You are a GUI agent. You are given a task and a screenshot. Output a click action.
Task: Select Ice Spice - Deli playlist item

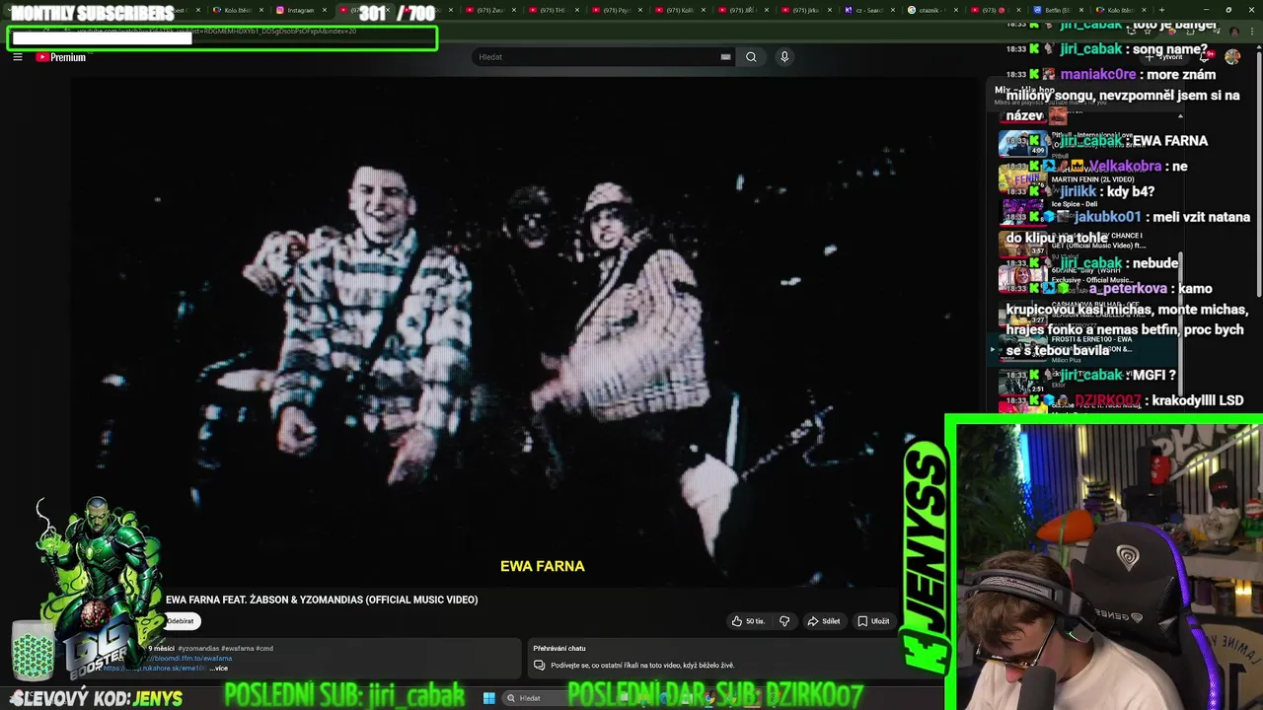click(x=1075, y=204)
